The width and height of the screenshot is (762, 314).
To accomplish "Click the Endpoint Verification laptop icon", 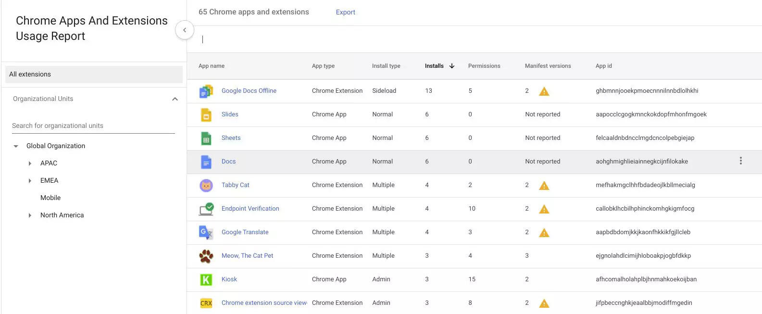I will point(206,209).
